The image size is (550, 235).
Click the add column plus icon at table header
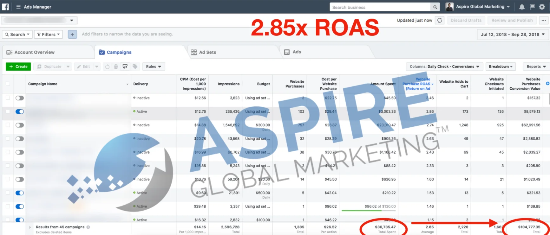[547, 84]
